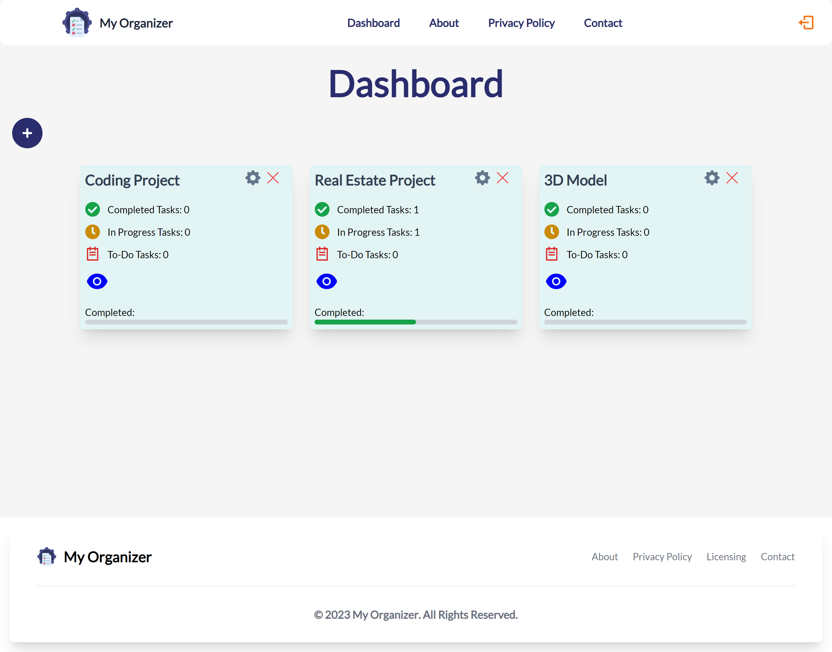This screenshot has height=652, width=832.
Task: Click 'Completed Tasks: 0' on 3D Model card
Action: pyautogui.click(x=607, y=210)
